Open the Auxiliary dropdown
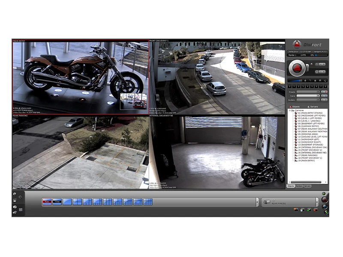 click(x=308, y=101)
